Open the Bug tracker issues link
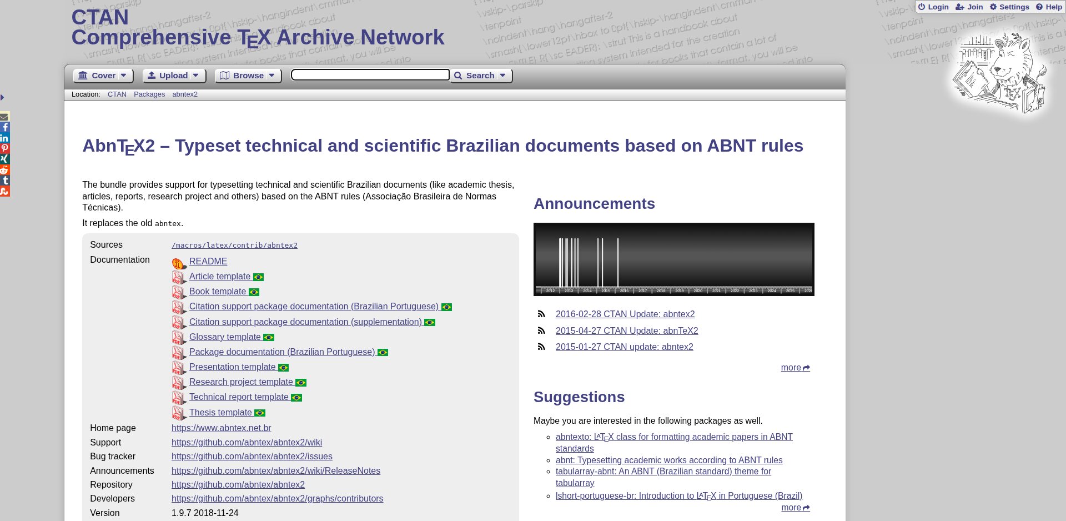 pyautogui.click(x=252, y=457)
